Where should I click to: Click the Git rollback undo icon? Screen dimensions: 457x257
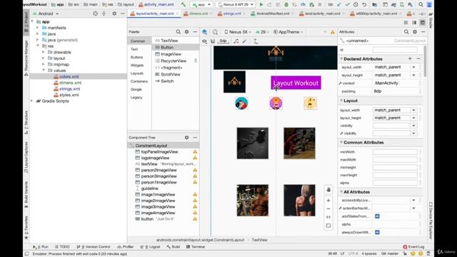(364, 5)
